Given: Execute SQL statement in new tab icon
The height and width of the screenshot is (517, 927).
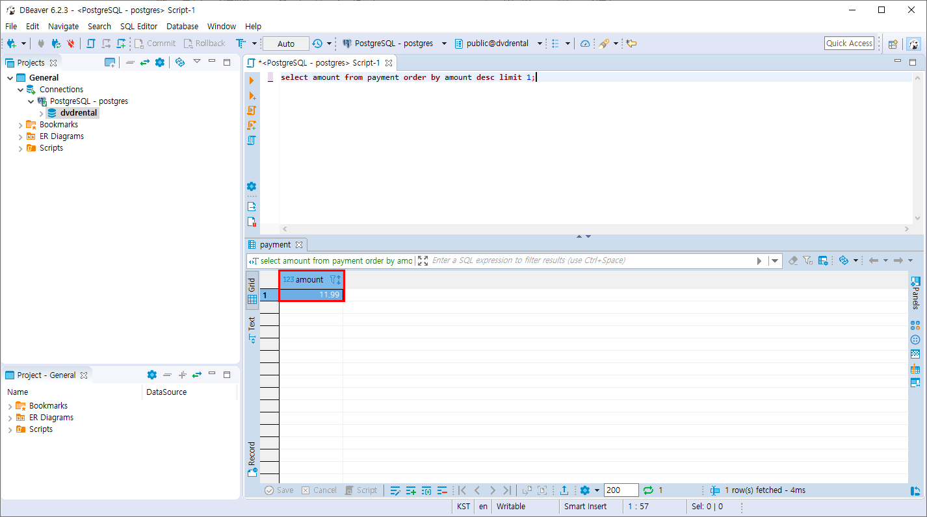Looking at the screenshot, I should (252, 95).
